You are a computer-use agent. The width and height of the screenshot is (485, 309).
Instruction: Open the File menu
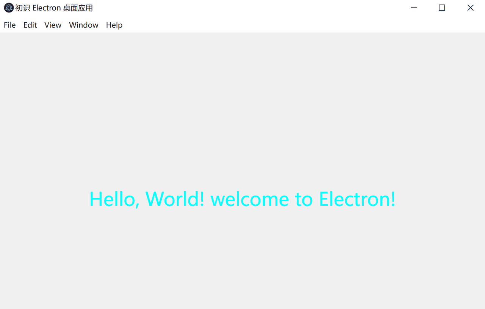click(9, 25)
